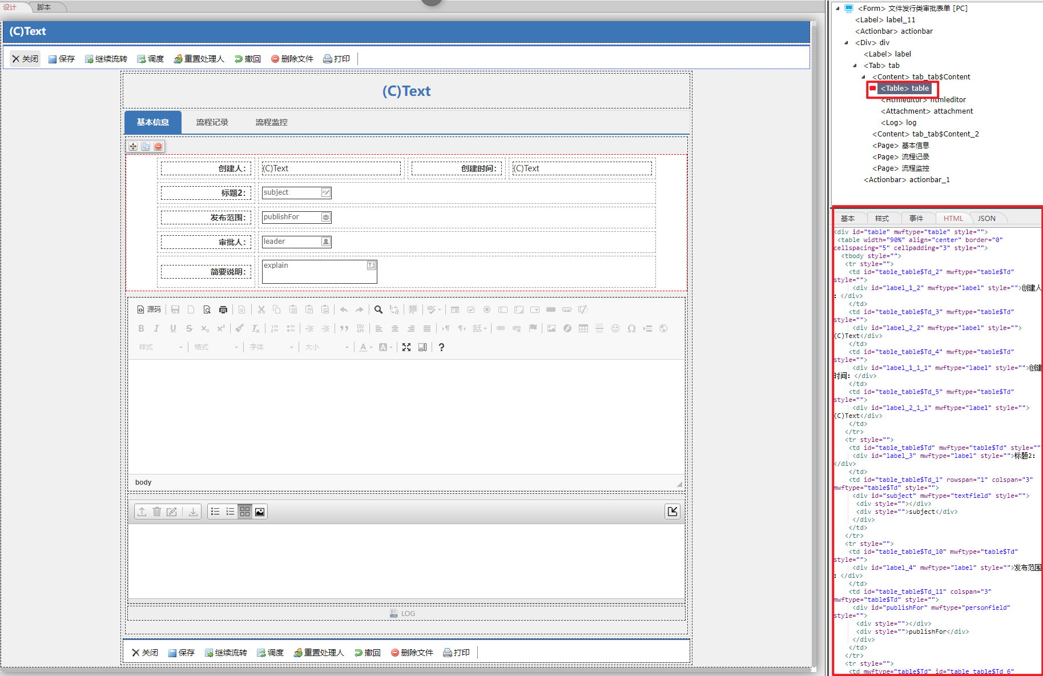
Task: Maximize the HTML editor with fullscreen icon
Action: 406,347
